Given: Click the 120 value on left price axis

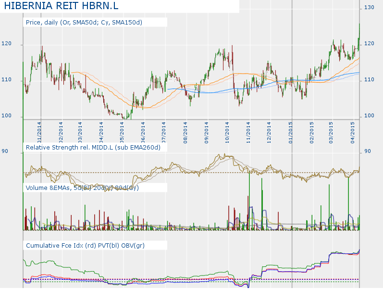Looking at the screenshot, I should (x=6, y=44).
